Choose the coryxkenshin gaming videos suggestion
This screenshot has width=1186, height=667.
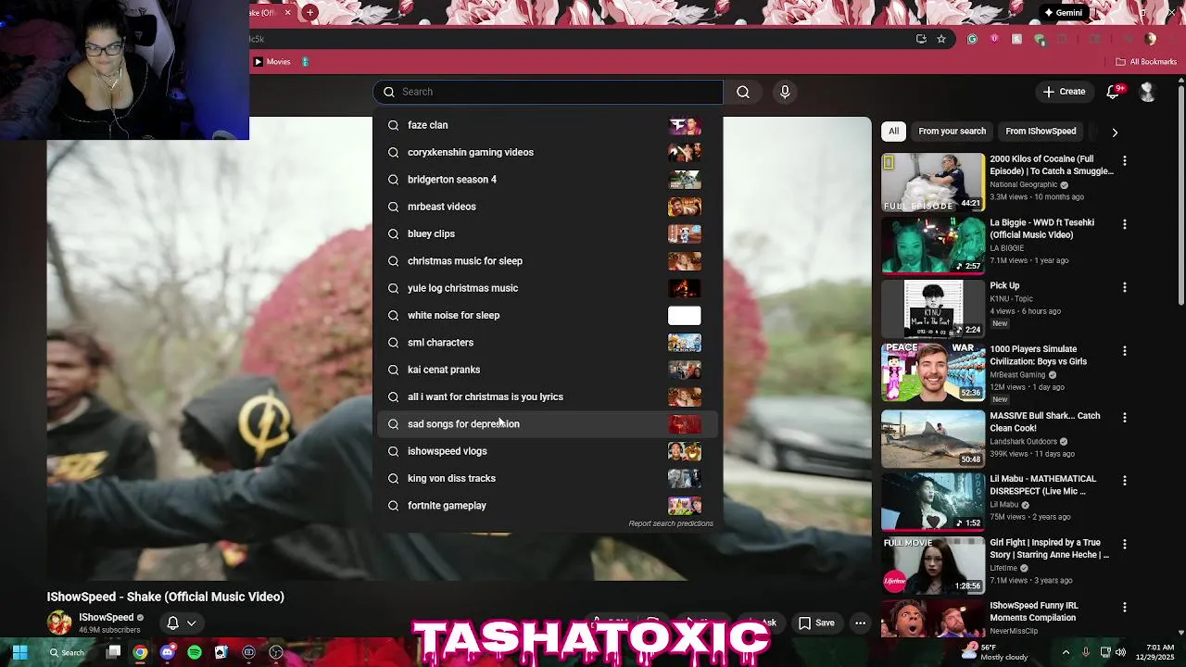click(x=548, y=152)
